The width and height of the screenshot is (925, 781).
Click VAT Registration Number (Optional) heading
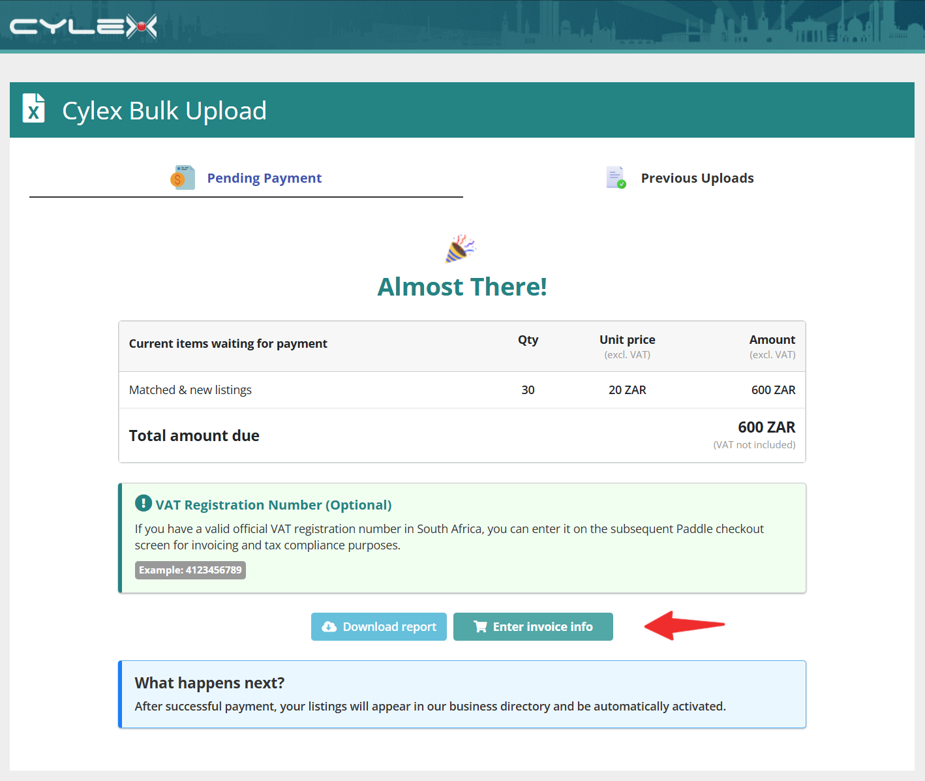273,504
